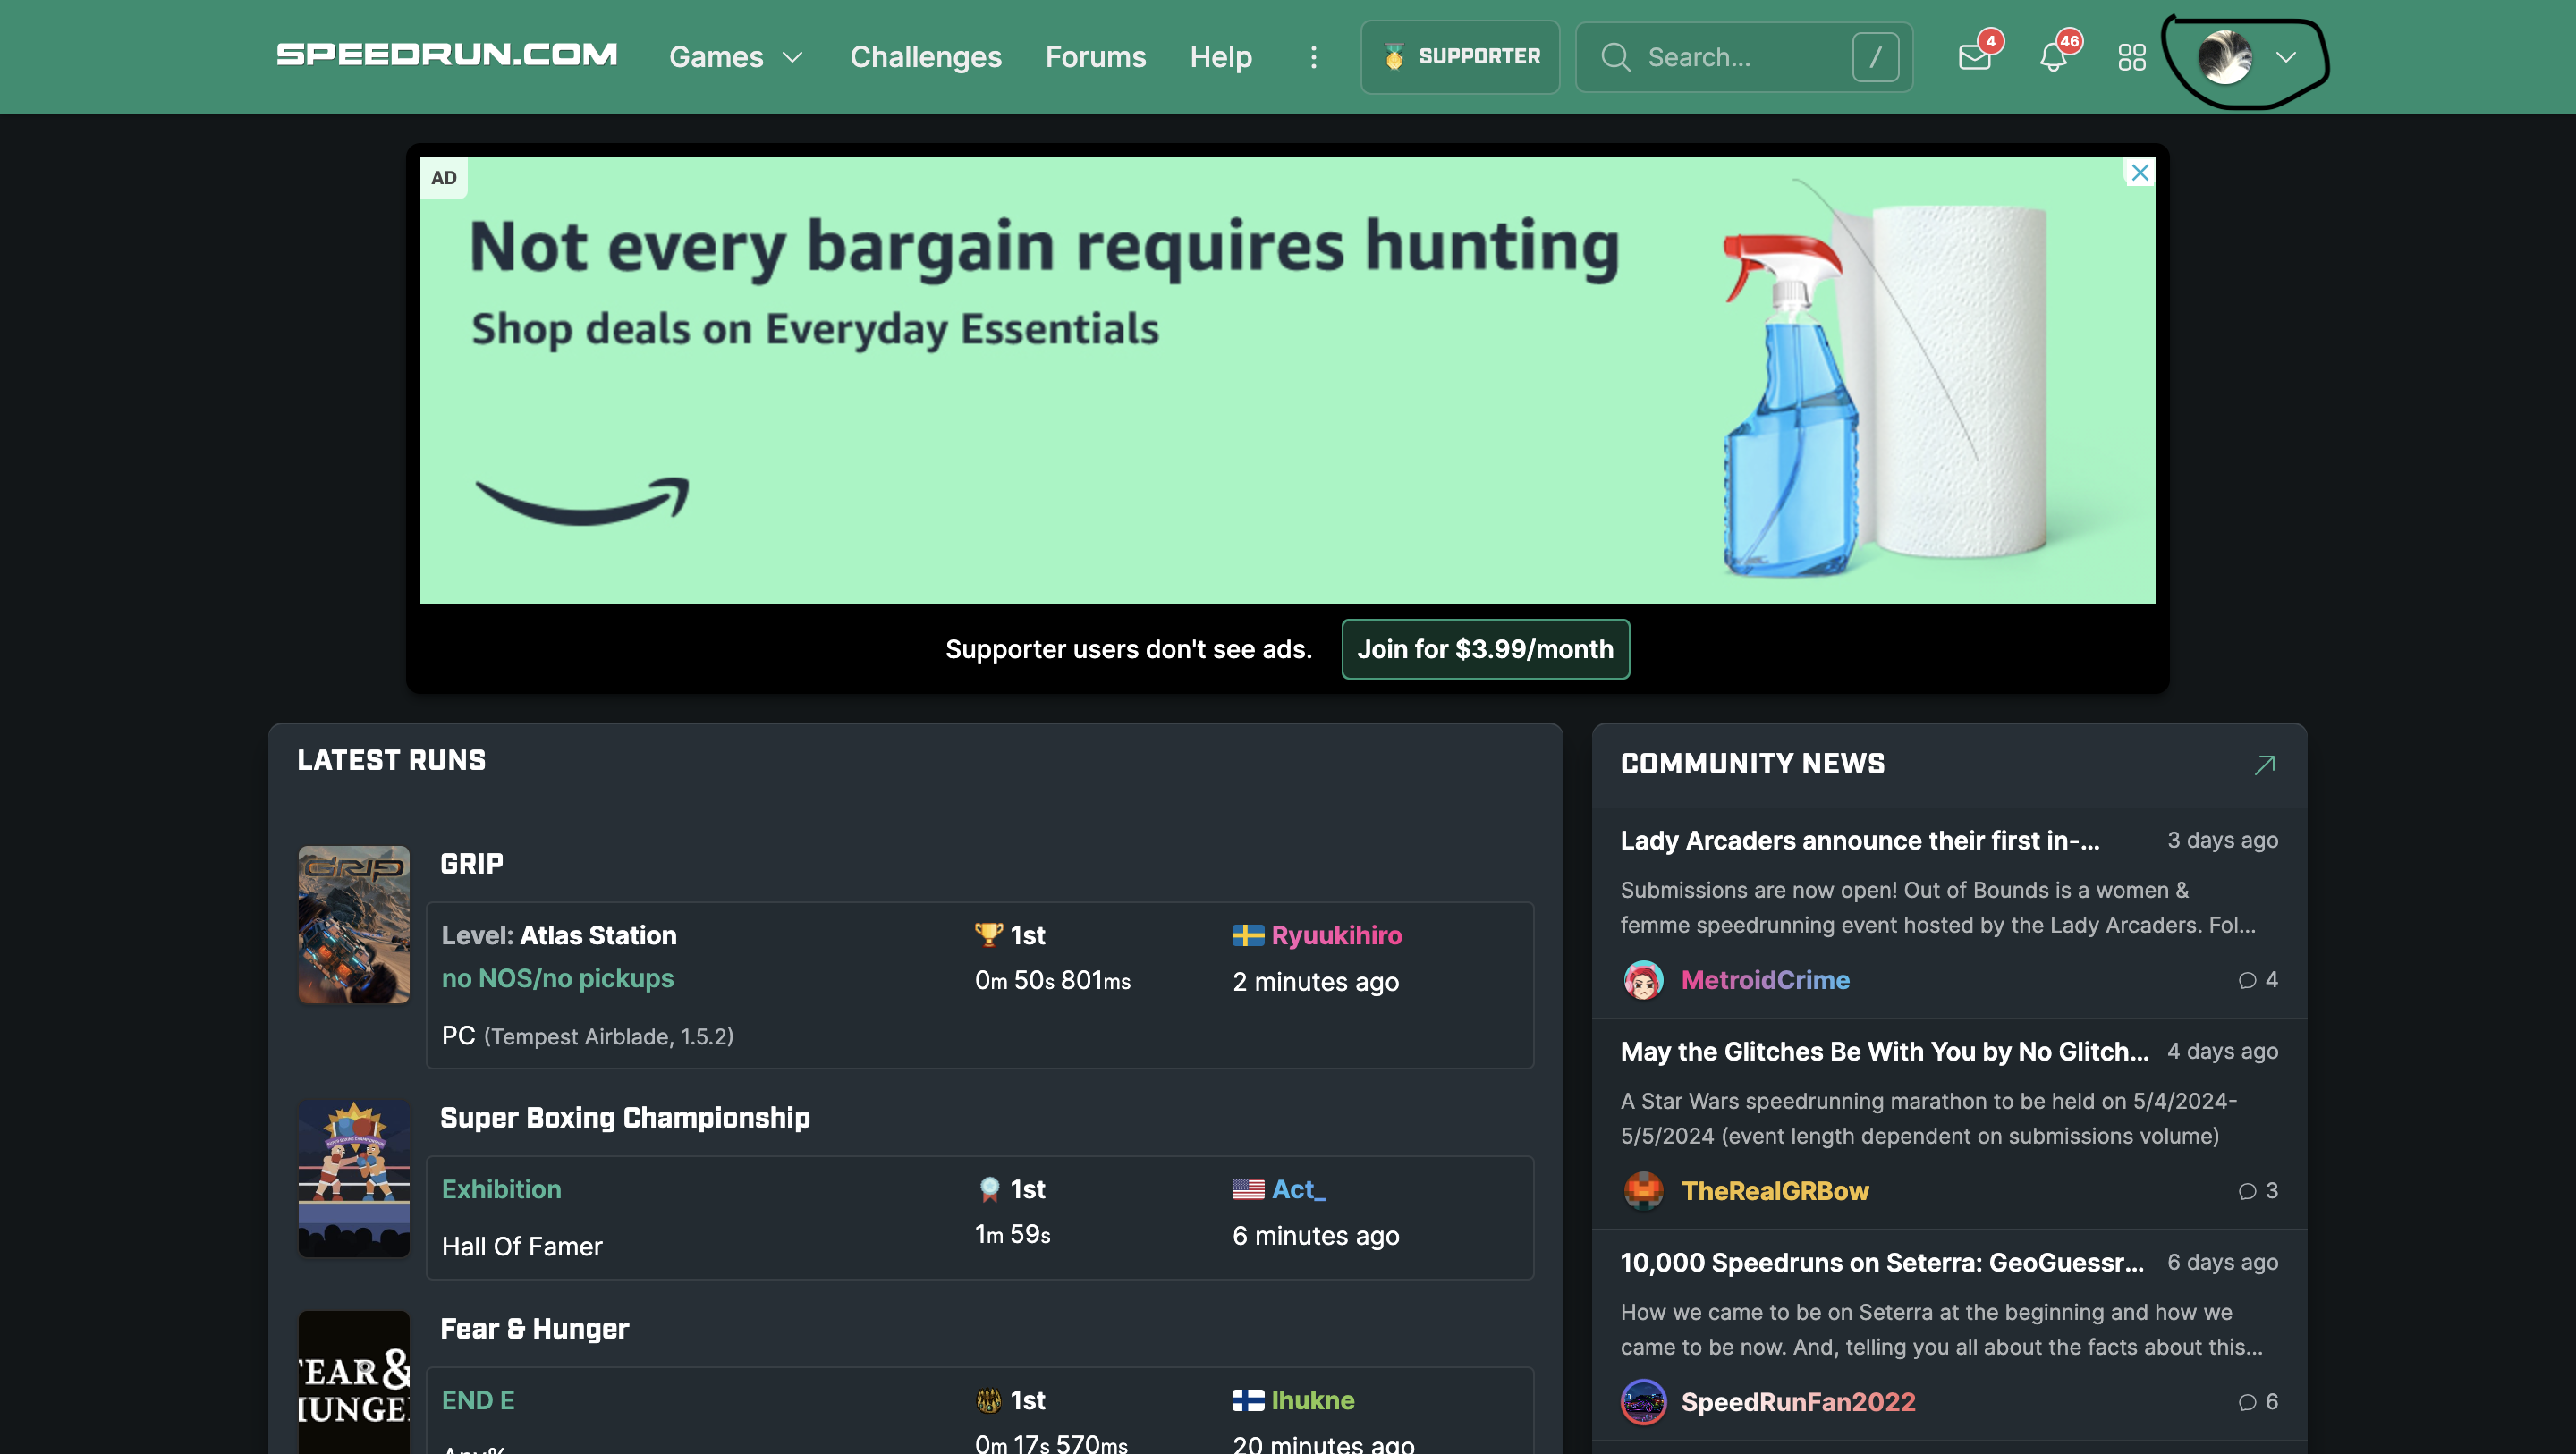Click the slash shortcut key badge
This screenshot has width=2576, height=1454.
tap(1875, 57)
